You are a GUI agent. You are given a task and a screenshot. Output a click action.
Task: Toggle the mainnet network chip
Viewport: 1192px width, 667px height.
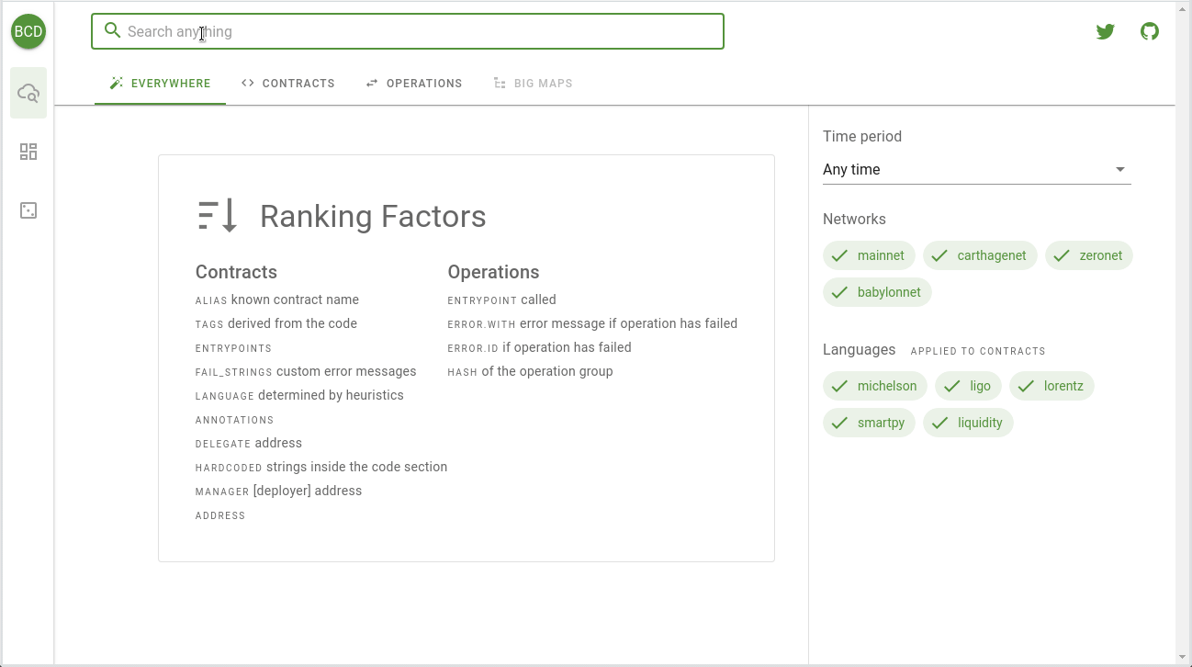point(869,255)
